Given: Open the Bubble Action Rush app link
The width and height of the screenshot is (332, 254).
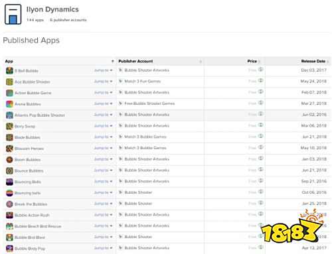Looking at the screenshot, I should pyautogui.click(x=32, y=215).
